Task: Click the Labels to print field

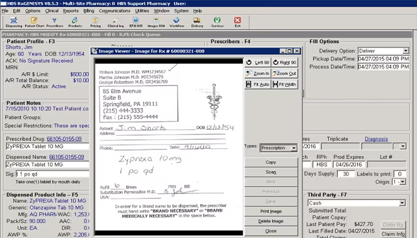Action: pos(400,174)
